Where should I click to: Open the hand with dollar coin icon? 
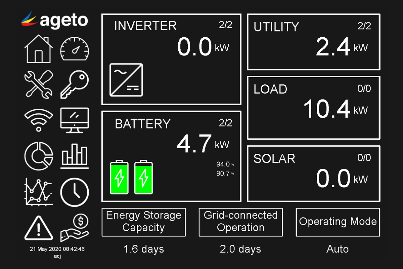coord(75,228)
